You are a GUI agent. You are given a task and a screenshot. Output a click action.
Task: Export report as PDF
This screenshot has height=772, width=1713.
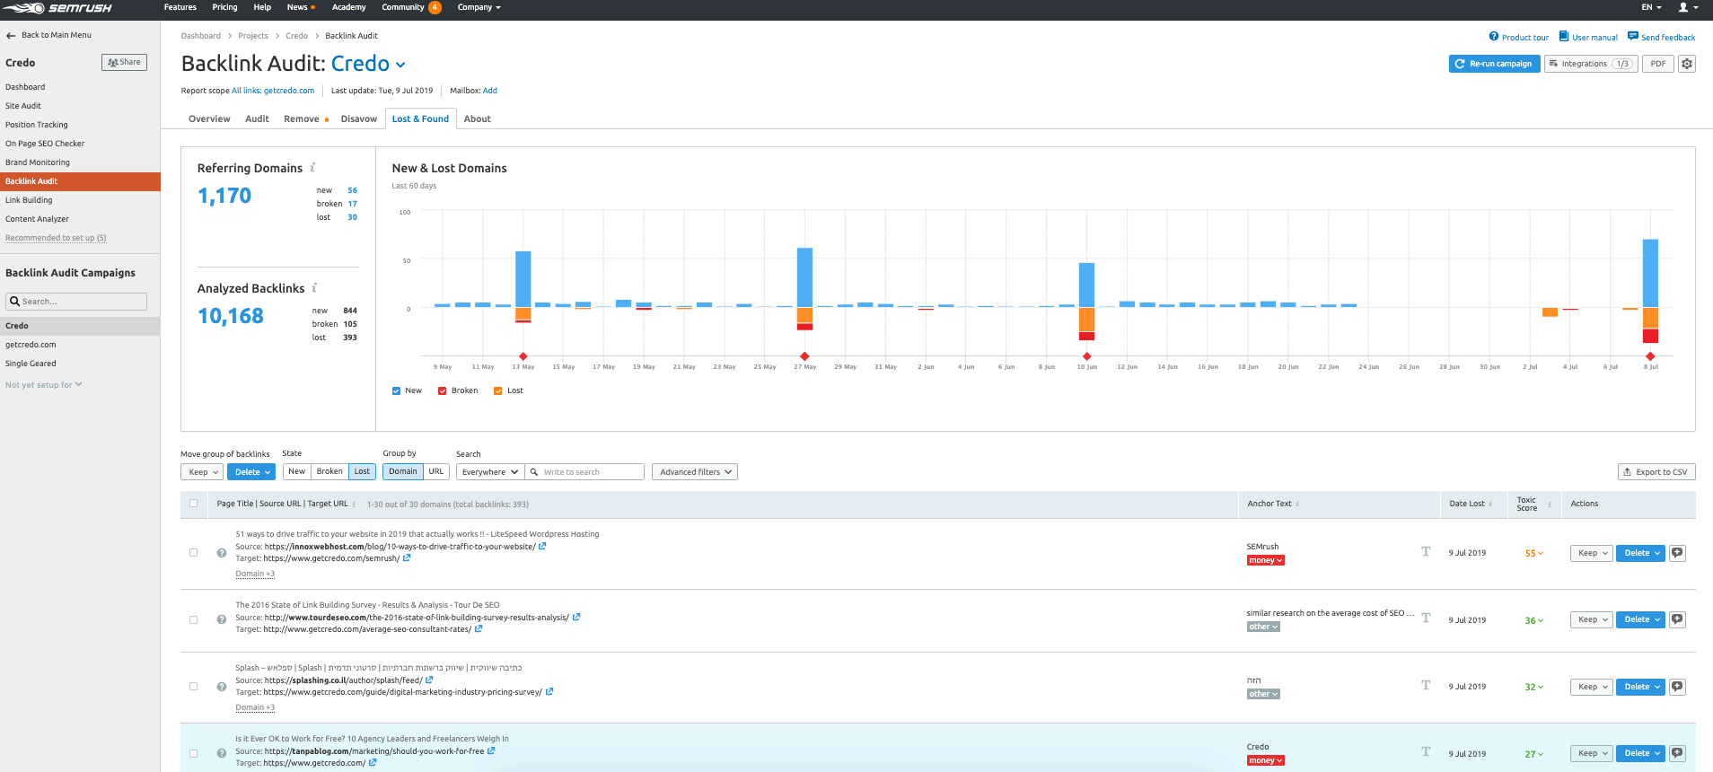coord(1658,64)
